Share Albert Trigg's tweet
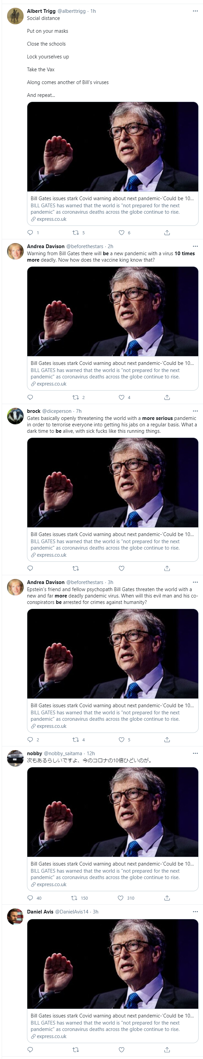203x1059 pixels. pos(167,233)
